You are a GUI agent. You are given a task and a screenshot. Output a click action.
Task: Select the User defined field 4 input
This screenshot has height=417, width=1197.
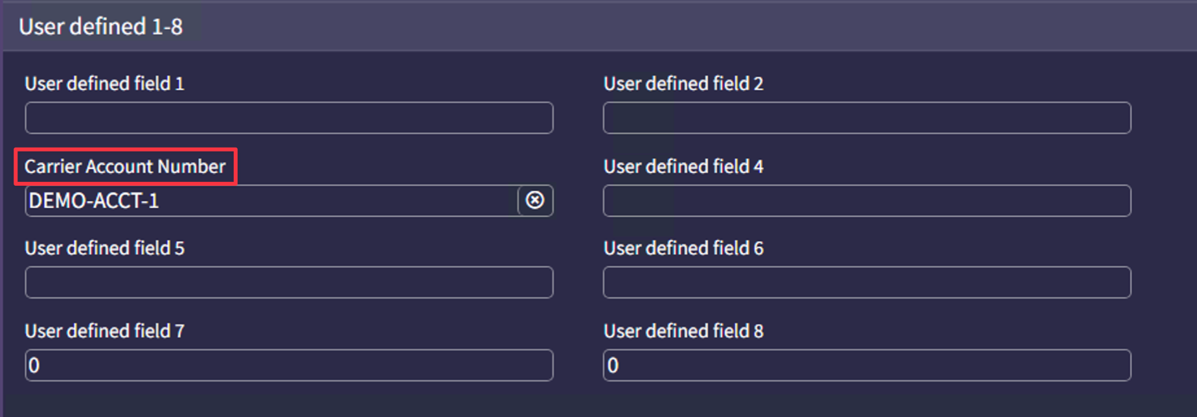click(866, 201)
